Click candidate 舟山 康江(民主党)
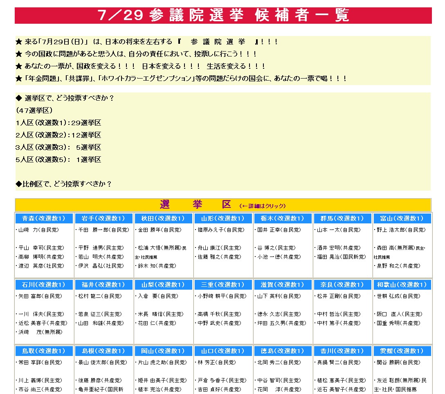This screenshot has width=445, height=394. 218,248
